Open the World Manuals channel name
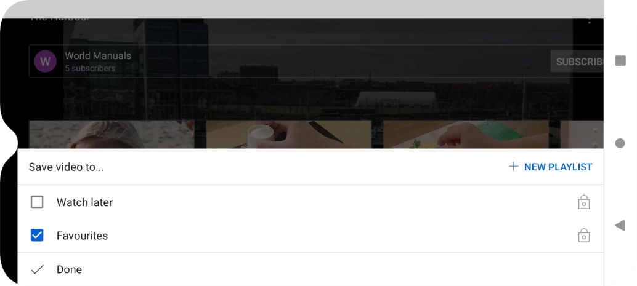 point(98,56)
